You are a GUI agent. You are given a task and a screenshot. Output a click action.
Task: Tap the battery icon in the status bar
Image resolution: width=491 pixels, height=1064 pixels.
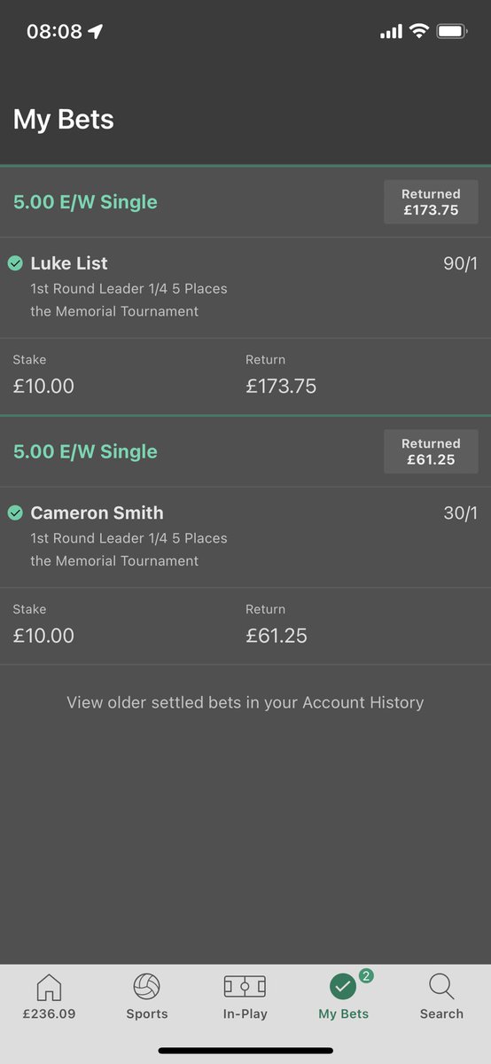pyautogui.click(x=452, y=32)
